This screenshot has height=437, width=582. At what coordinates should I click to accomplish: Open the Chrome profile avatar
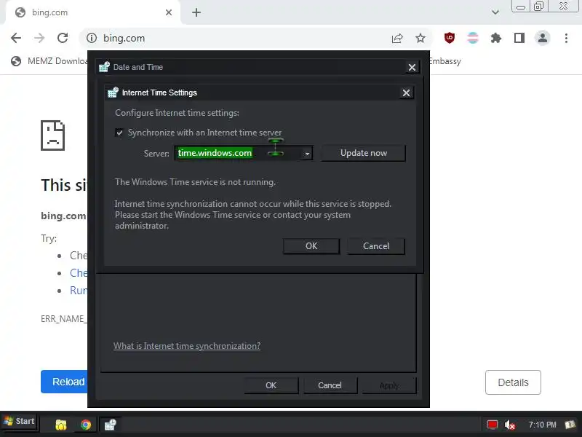pos(543,38)
